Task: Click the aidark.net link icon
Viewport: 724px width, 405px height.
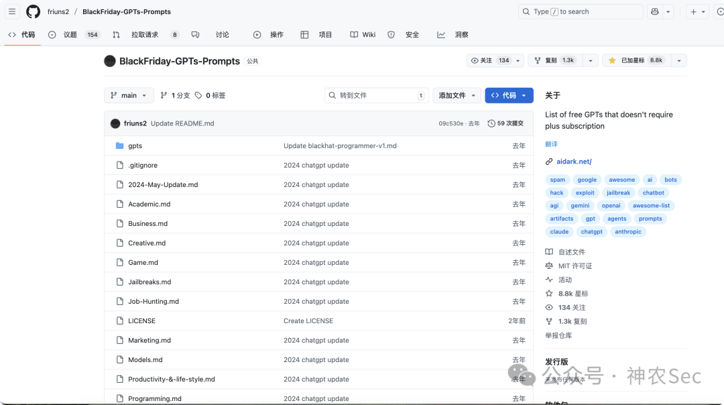Action: pyautogui.click(x=548, y=162)
